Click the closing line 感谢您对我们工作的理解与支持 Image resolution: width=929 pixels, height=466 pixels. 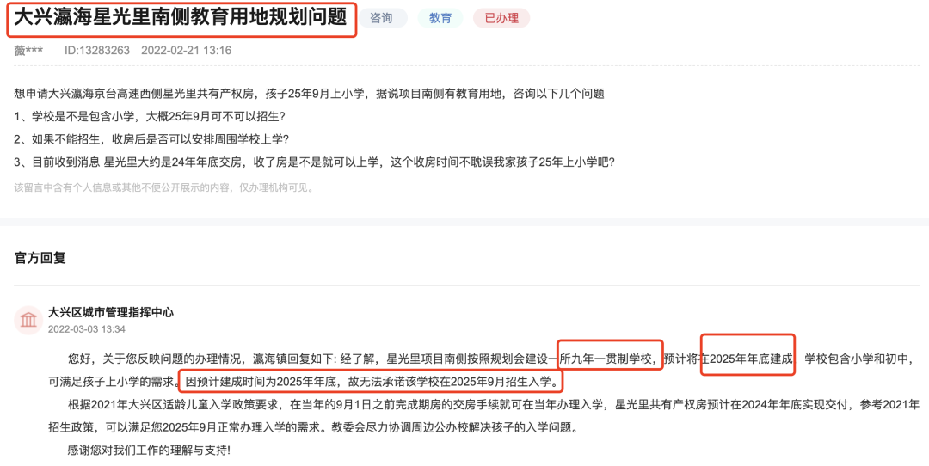(x=149, y=450)
